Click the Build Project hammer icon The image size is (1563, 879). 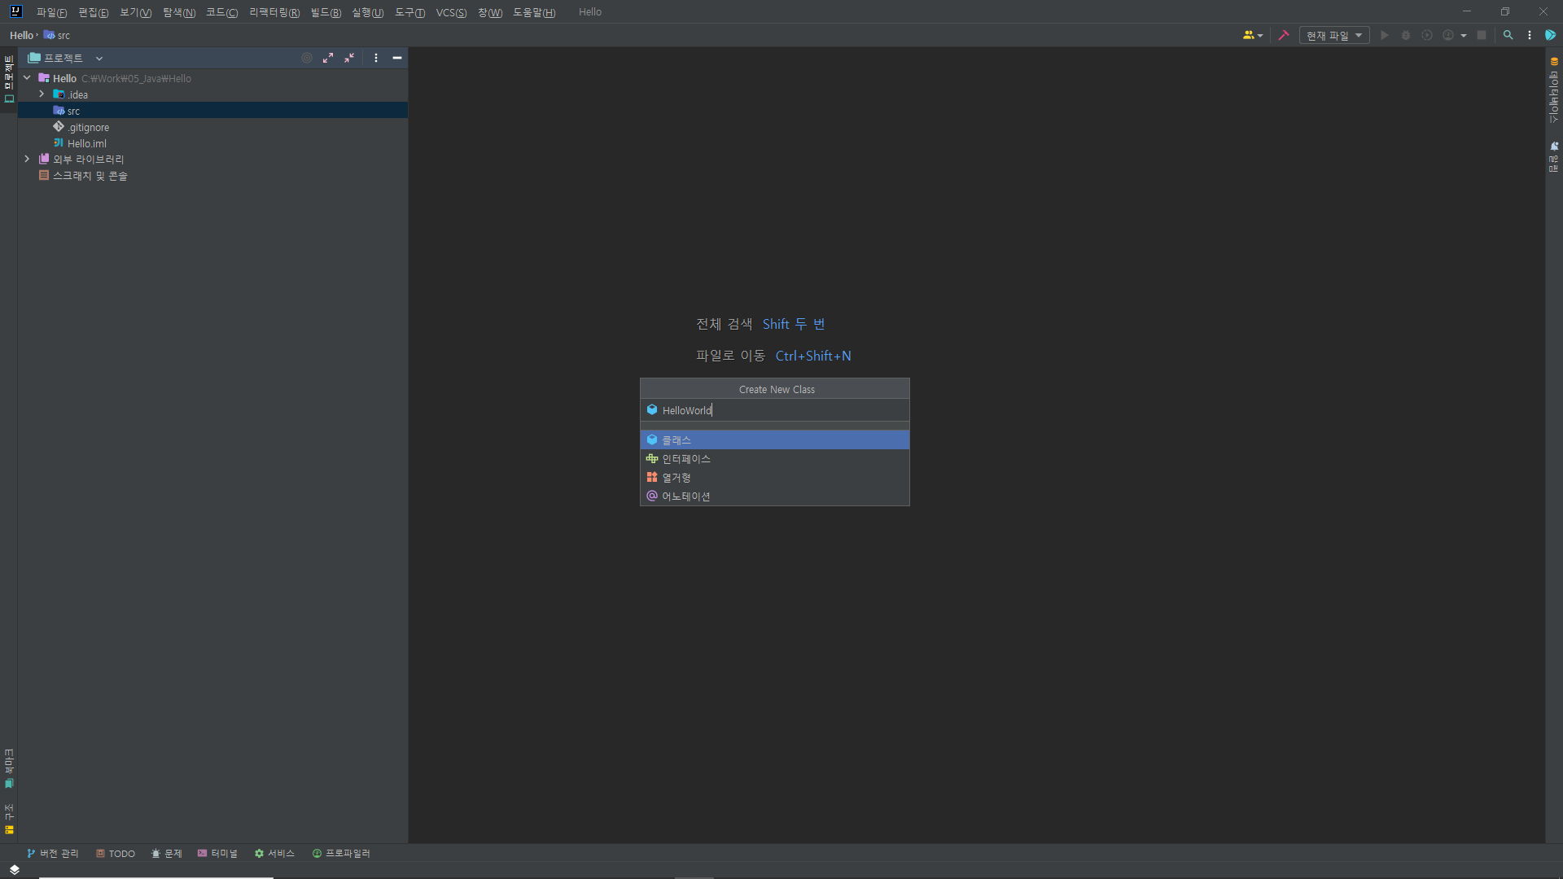point(1284,35)
